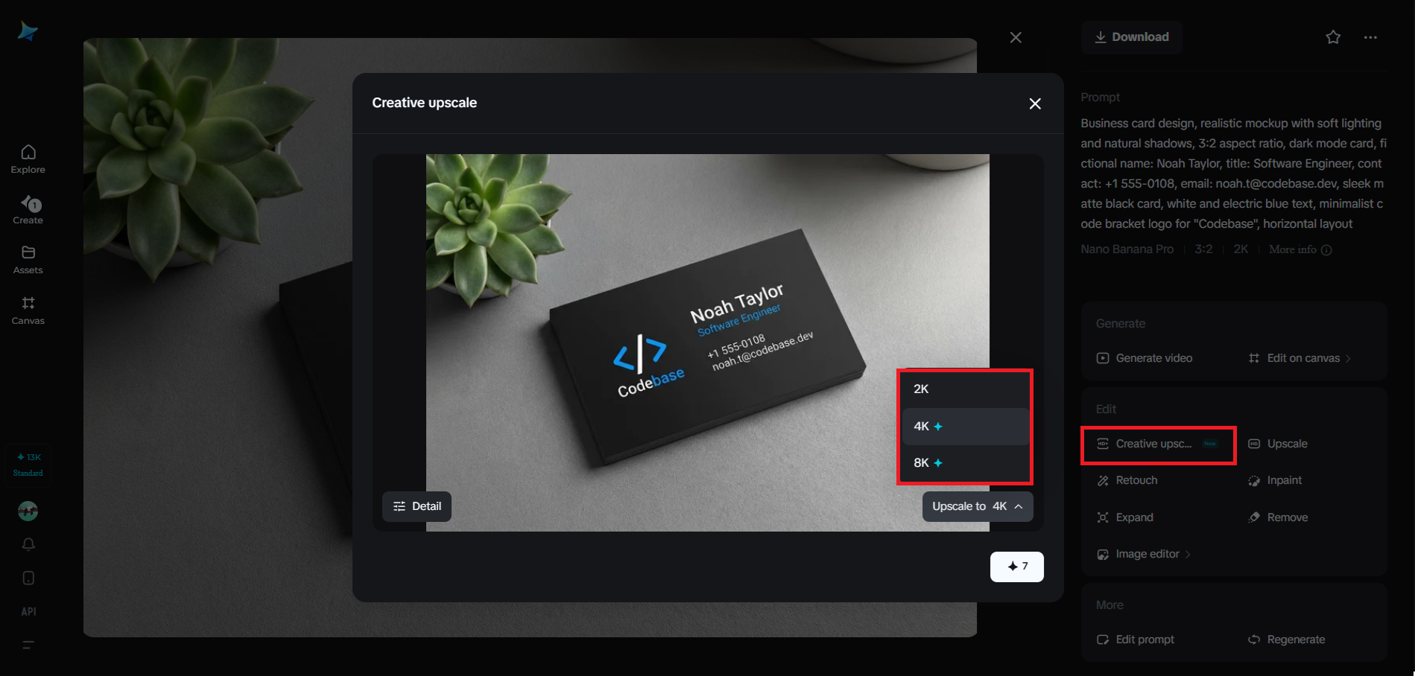Open Edit on canvas
Viewport: 1415px width, 676px height.
tap(1300, 358)
